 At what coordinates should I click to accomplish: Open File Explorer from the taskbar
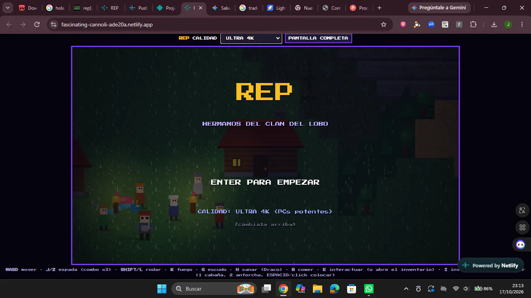(318, 289)
